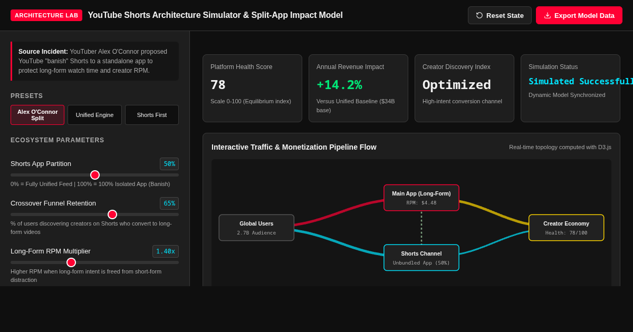Click the Long-Form RPM Multiplier label
This screenshot has height=332, width=633.
pyautogui.click(x=51, y=251)
